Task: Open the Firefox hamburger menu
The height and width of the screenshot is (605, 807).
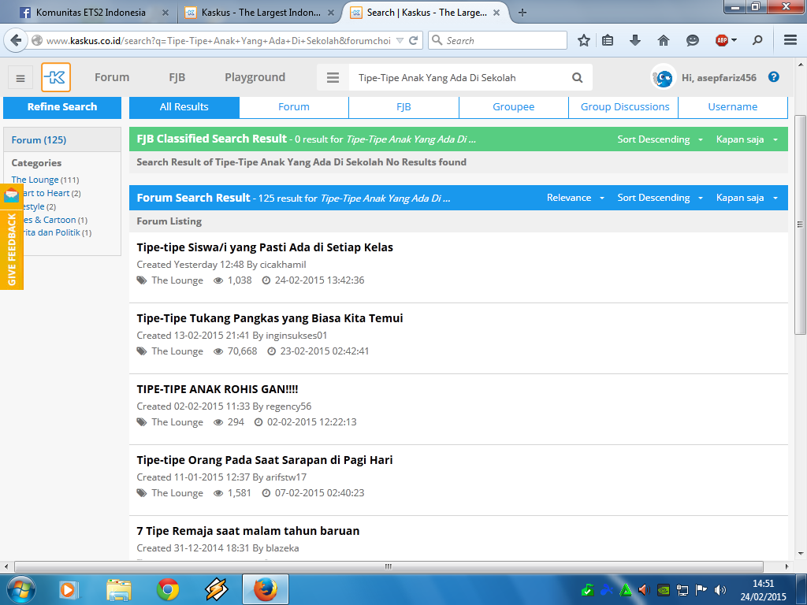Action: coord(790,40)
